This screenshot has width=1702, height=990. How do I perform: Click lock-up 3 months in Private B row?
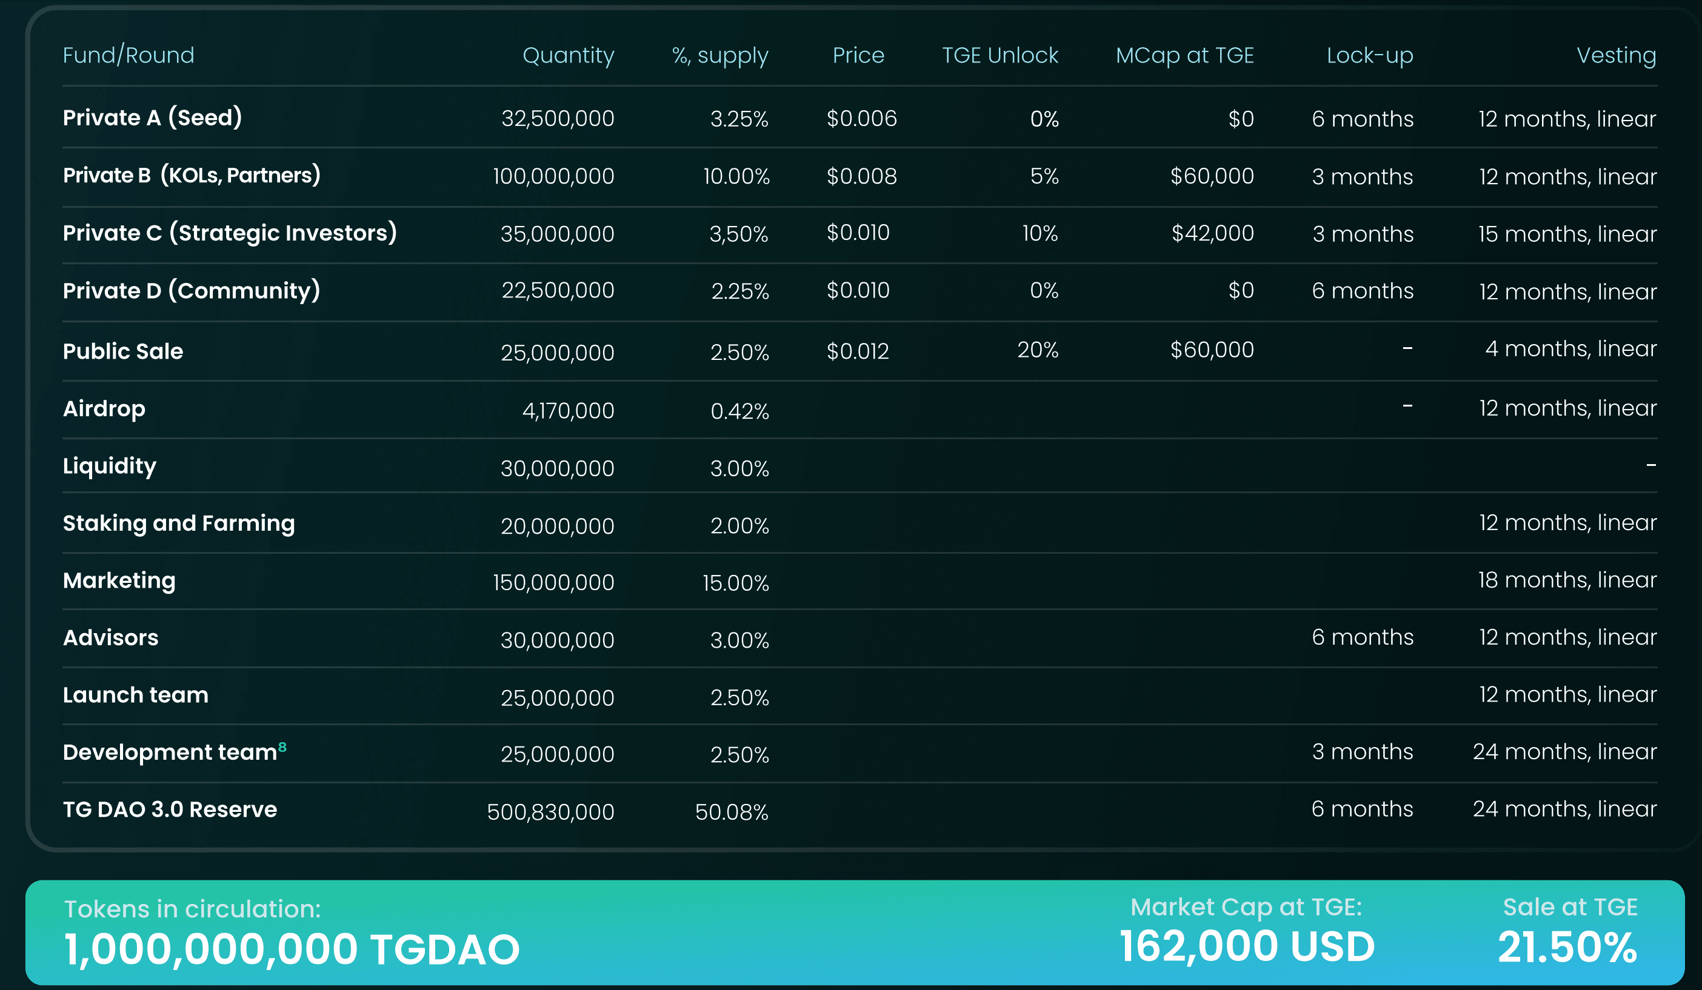[1363, 177]
